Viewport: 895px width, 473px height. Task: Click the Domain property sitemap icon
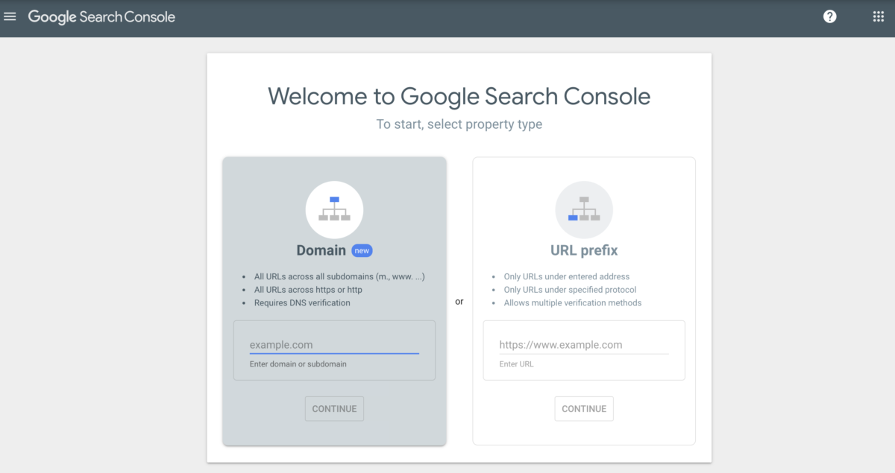(334, 209)
